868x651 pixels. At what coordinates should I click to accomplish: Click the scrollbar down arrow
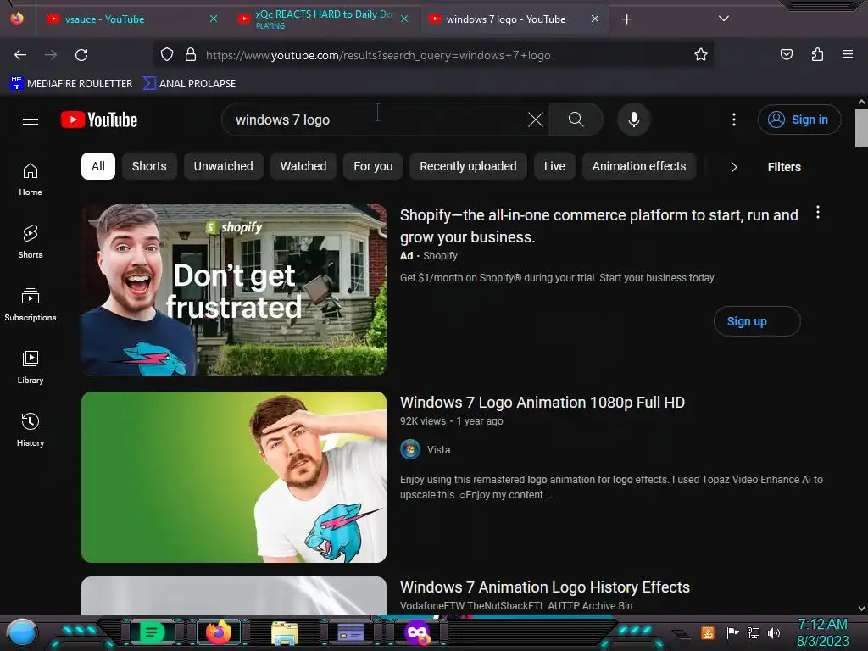point(861,609)
